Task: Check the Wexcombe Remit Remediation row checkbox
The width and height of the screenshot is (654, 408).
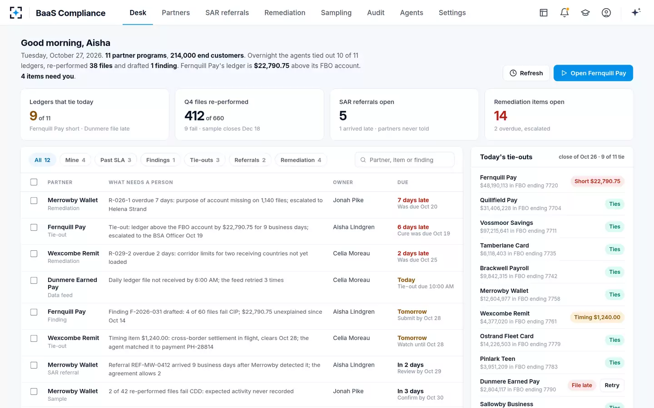Action: click(34, 253)
